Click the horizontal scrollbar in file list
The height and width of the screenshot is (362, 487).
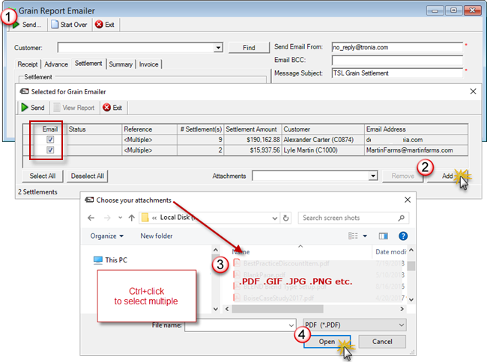pyautogui.click(x=277, y=309)
